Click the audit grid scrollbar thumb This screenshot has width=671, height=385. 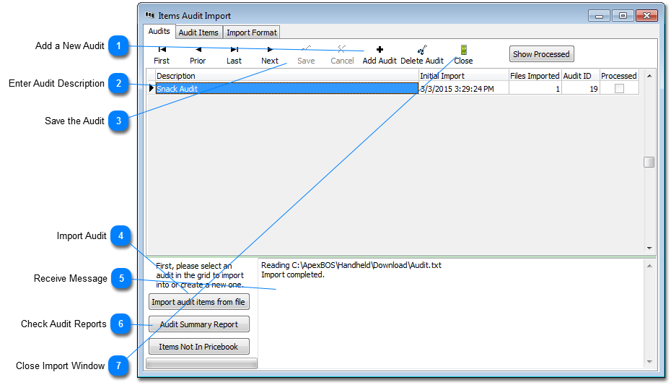[x=649, y=163]
